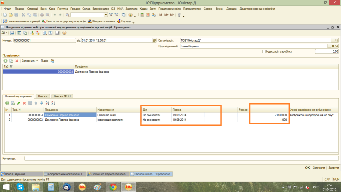Click the ellipsis selector for Організація field
The width and height of the screenshot is (341, 192).
click(333, 40)
